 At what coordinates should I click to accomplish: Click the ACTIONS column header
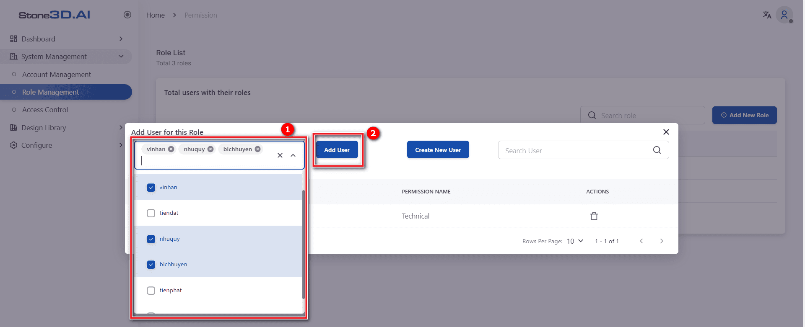coord(597,192)
